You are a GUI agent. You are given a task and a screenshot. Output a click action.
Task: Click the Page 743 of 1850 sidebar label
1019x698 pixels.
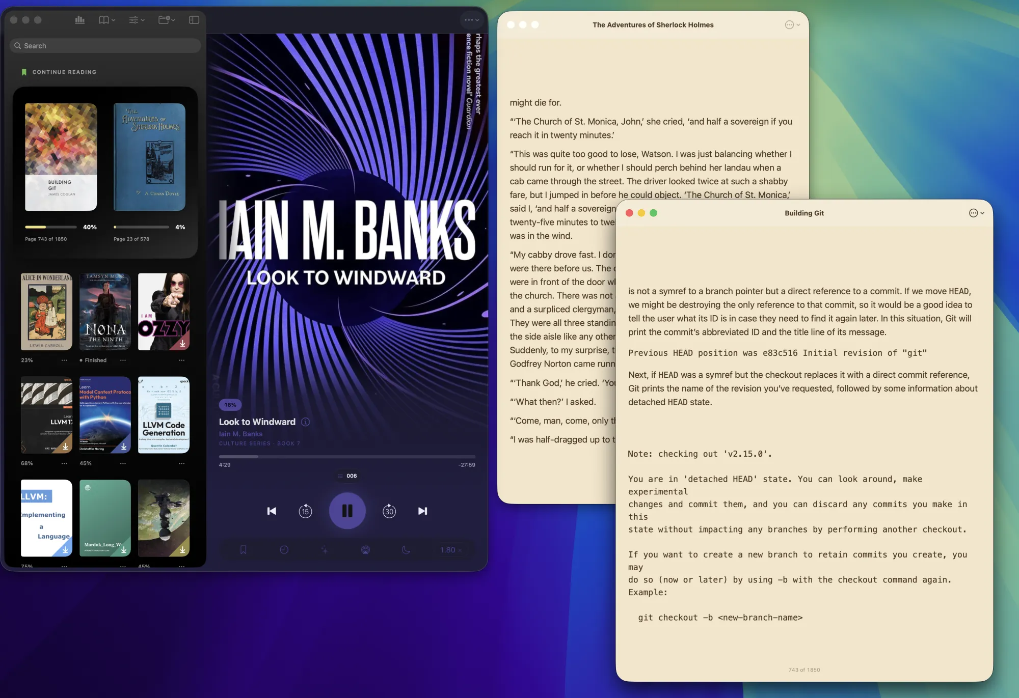click(46, 239)
